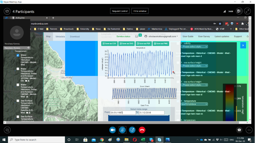Image resolution: width=255 pixels, height=143 pixels.
Task: Check Sea Surface Temperature Satellite (L3) layer
Action: pos(18,100)
